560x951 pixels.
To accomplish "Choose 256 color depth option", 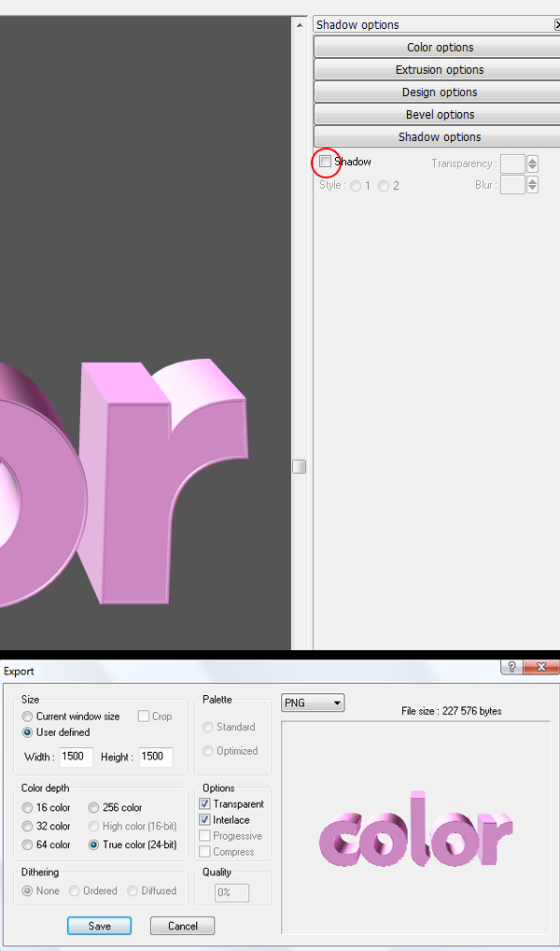I will point(95,808).
